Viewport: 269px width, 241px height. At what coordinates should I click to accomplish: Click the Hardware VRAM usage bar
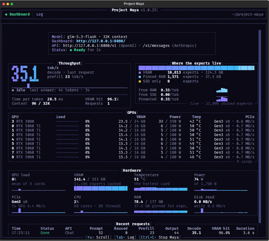101,188
